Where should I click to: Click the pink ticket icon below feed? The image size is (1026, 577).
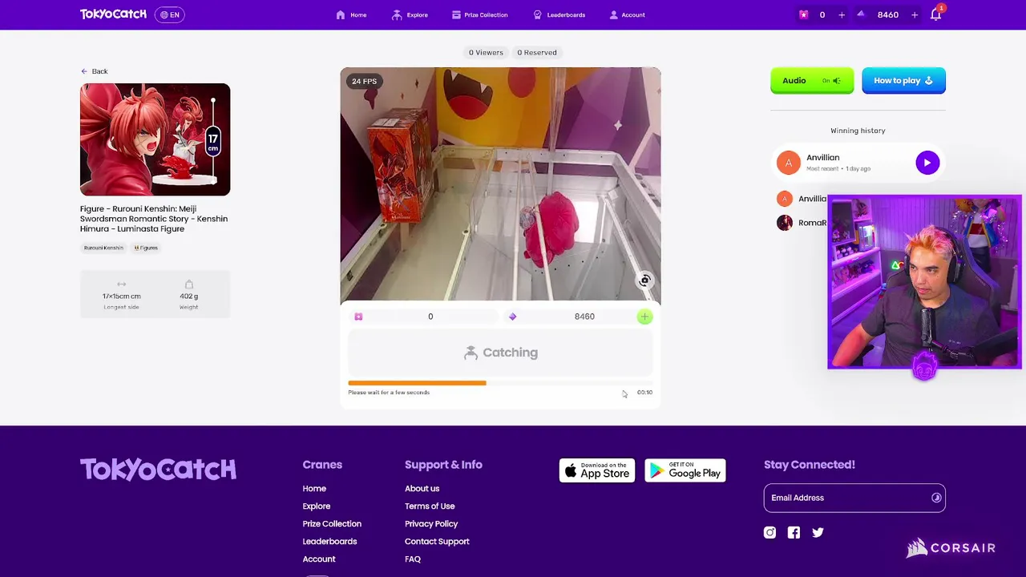358,317
